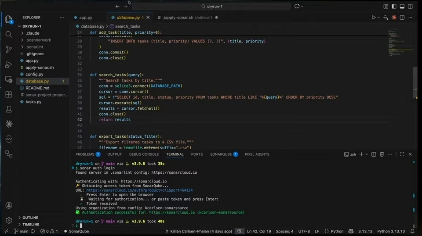Click SonarQube status bar item
The width and height of the screenshot is (422, 236).
pos(76,231)
